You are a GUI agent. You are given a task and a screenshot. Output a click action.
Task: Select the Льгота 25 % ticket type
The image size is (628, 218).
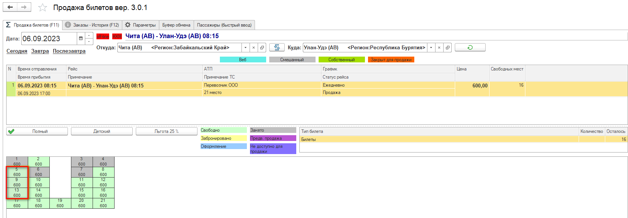coord(167,131)
